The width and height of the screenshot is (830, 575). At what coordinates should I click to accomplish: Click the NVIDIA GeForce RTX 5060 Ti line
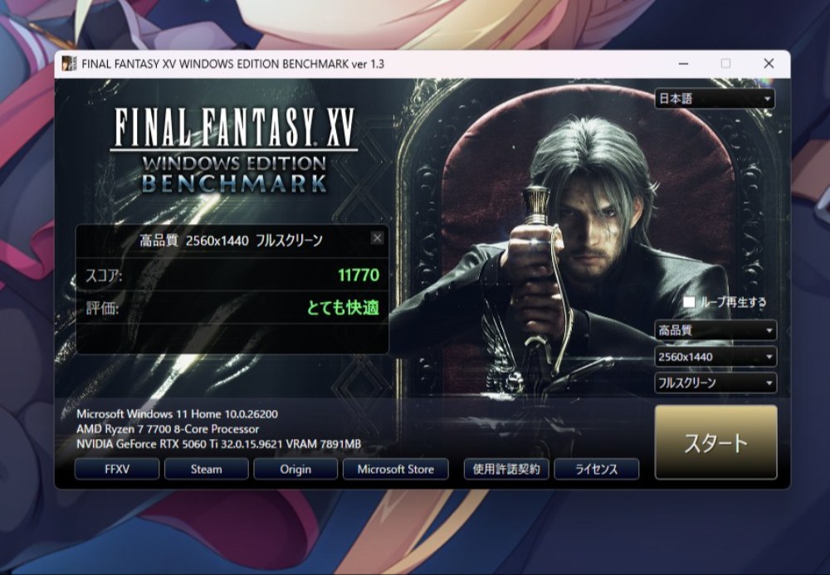pyautogui.click(x=218, y=445)
